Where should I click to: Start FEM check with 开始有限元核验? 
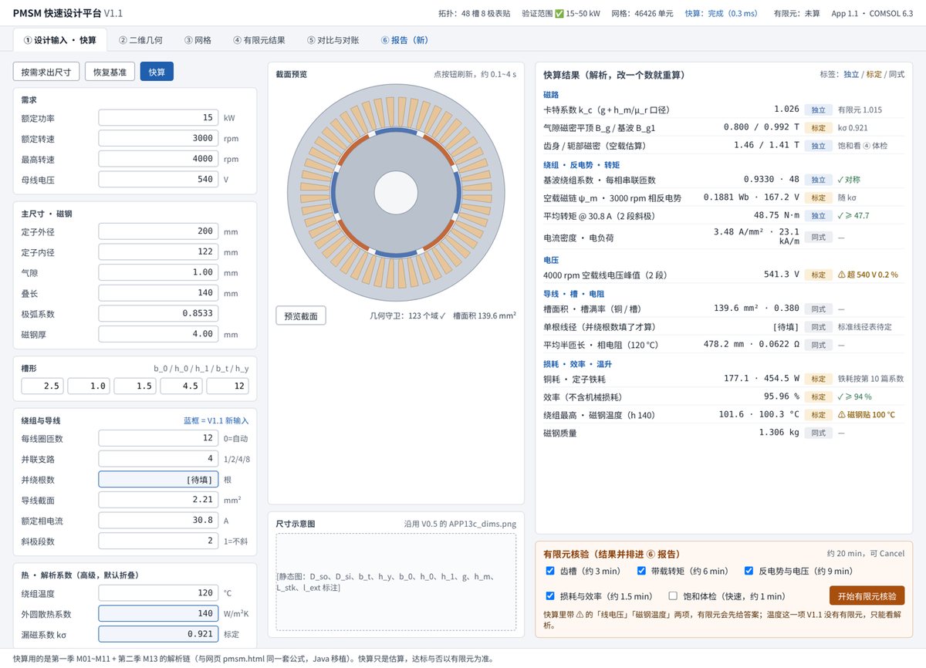pyautogui.click(x=867, y=596)
